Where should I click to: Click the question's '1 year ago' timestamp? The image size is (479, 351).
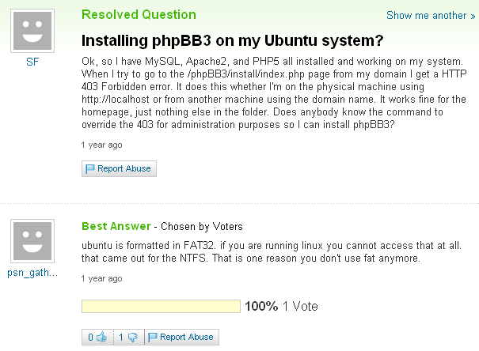pyautogui.click(x=101, y=145)
